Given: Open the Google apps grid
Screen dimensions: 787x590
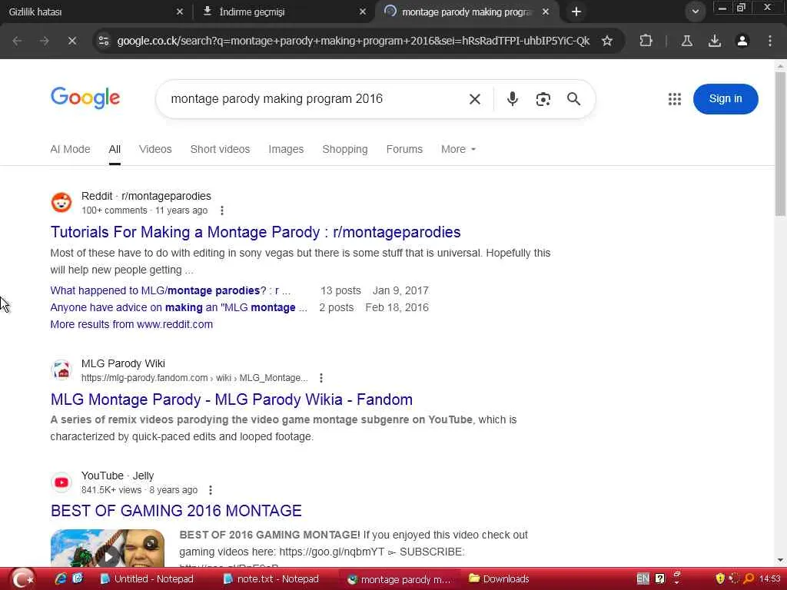Looking at the screenshot, I should pos(675,99).
